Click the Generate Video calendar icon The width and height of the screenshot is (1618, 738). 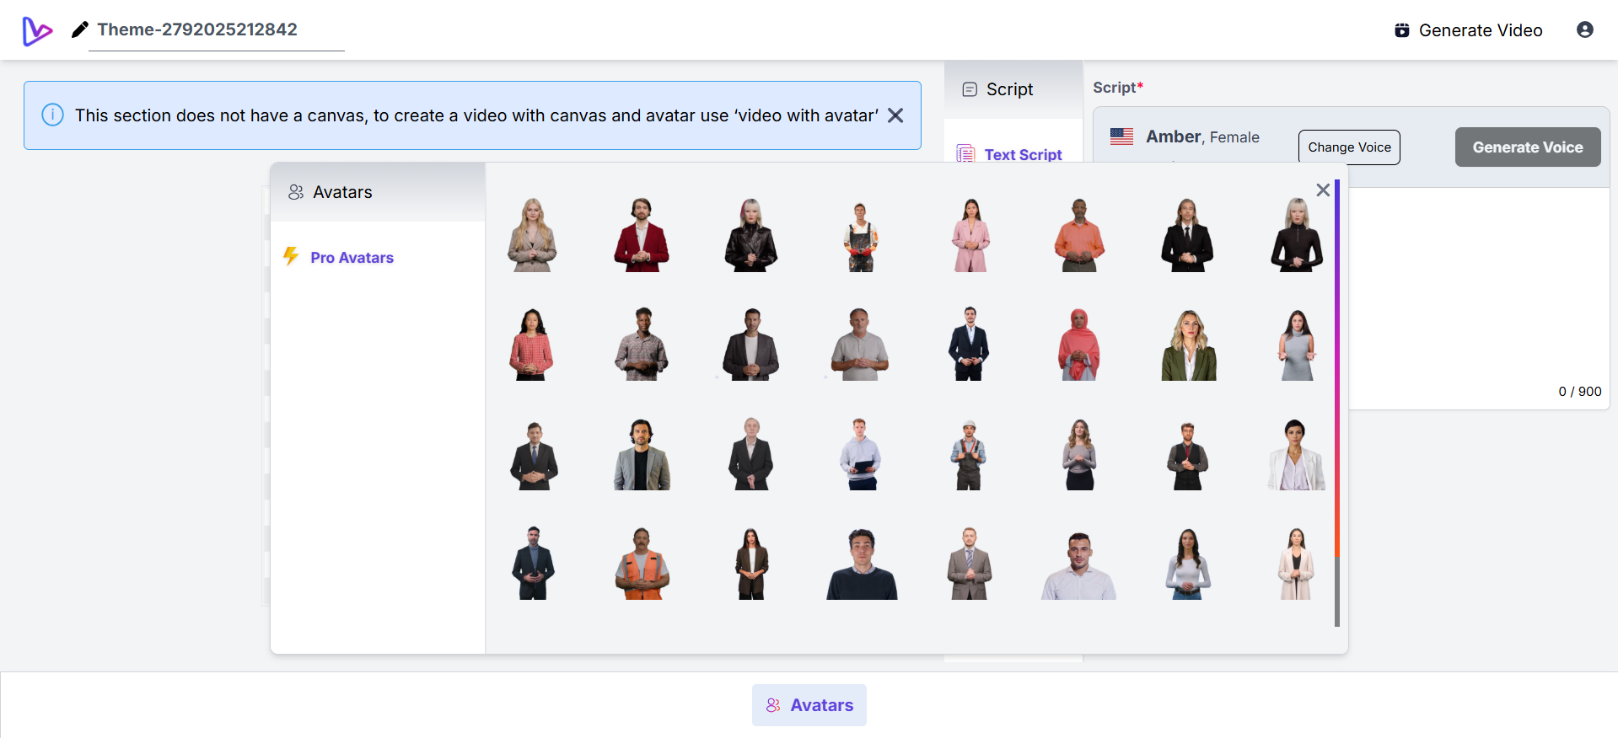1402,30
